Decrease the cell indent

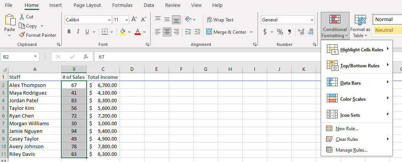click(188, 32)
